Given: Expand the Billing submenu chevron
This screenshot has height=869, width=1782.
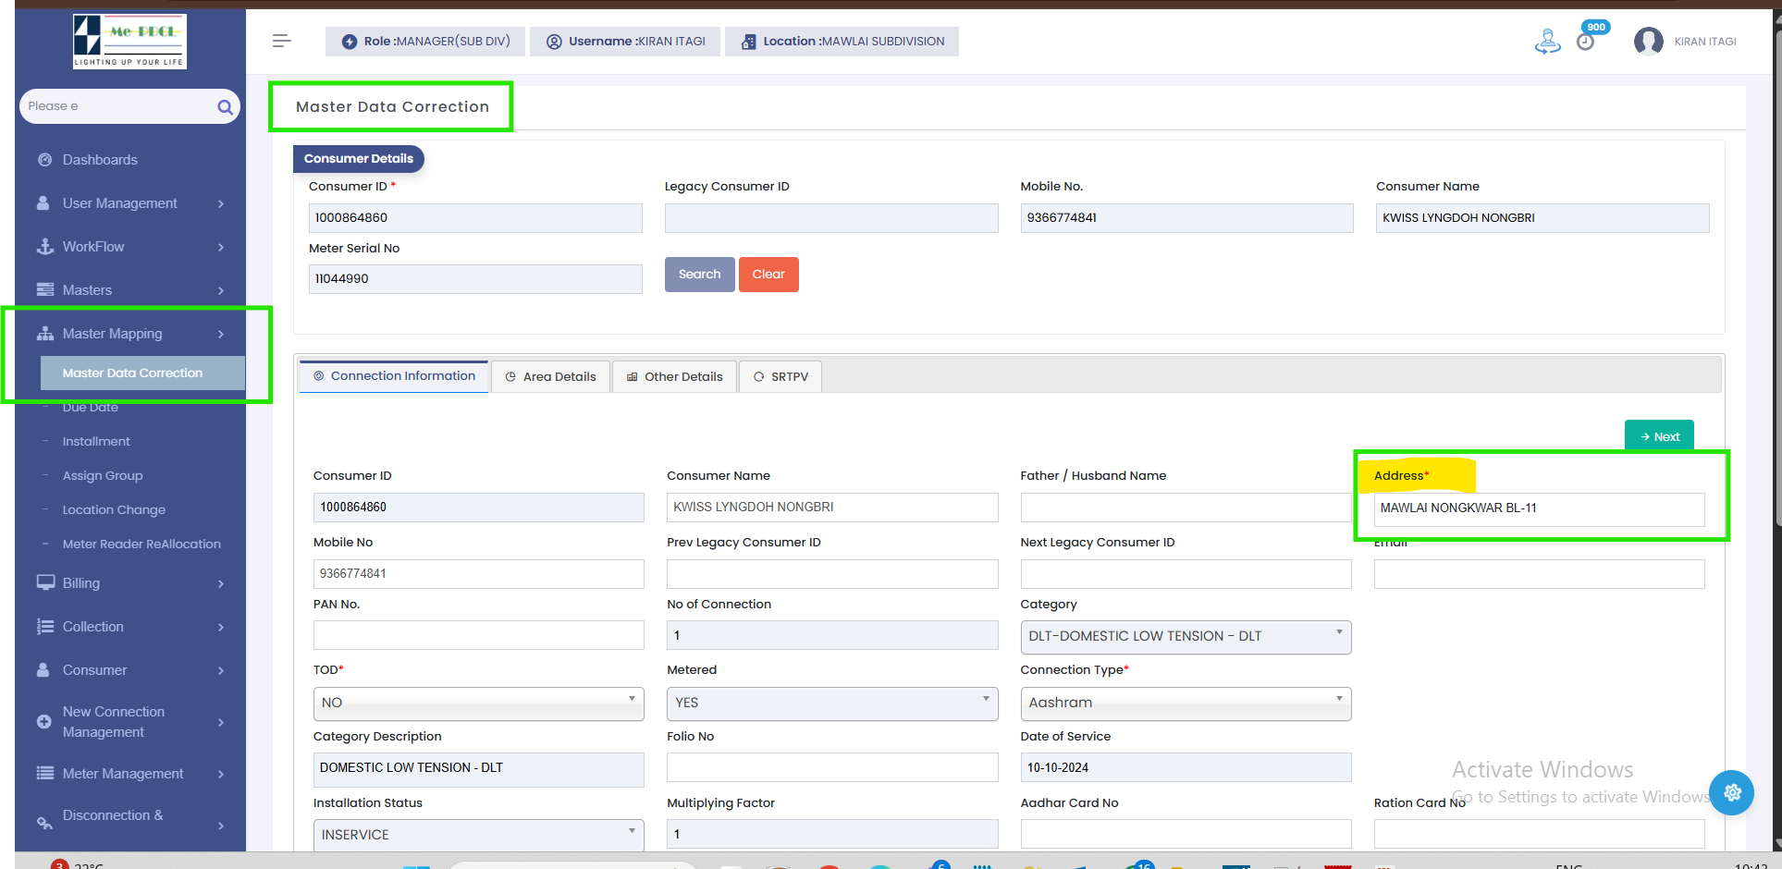Looking at the screenshot, I should (x=221, y=583).
